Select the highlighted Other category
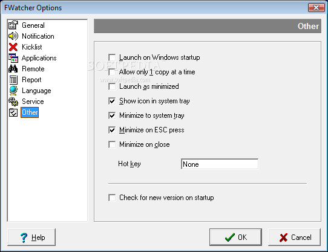This screenshot has height=252, width=328. 30,112
